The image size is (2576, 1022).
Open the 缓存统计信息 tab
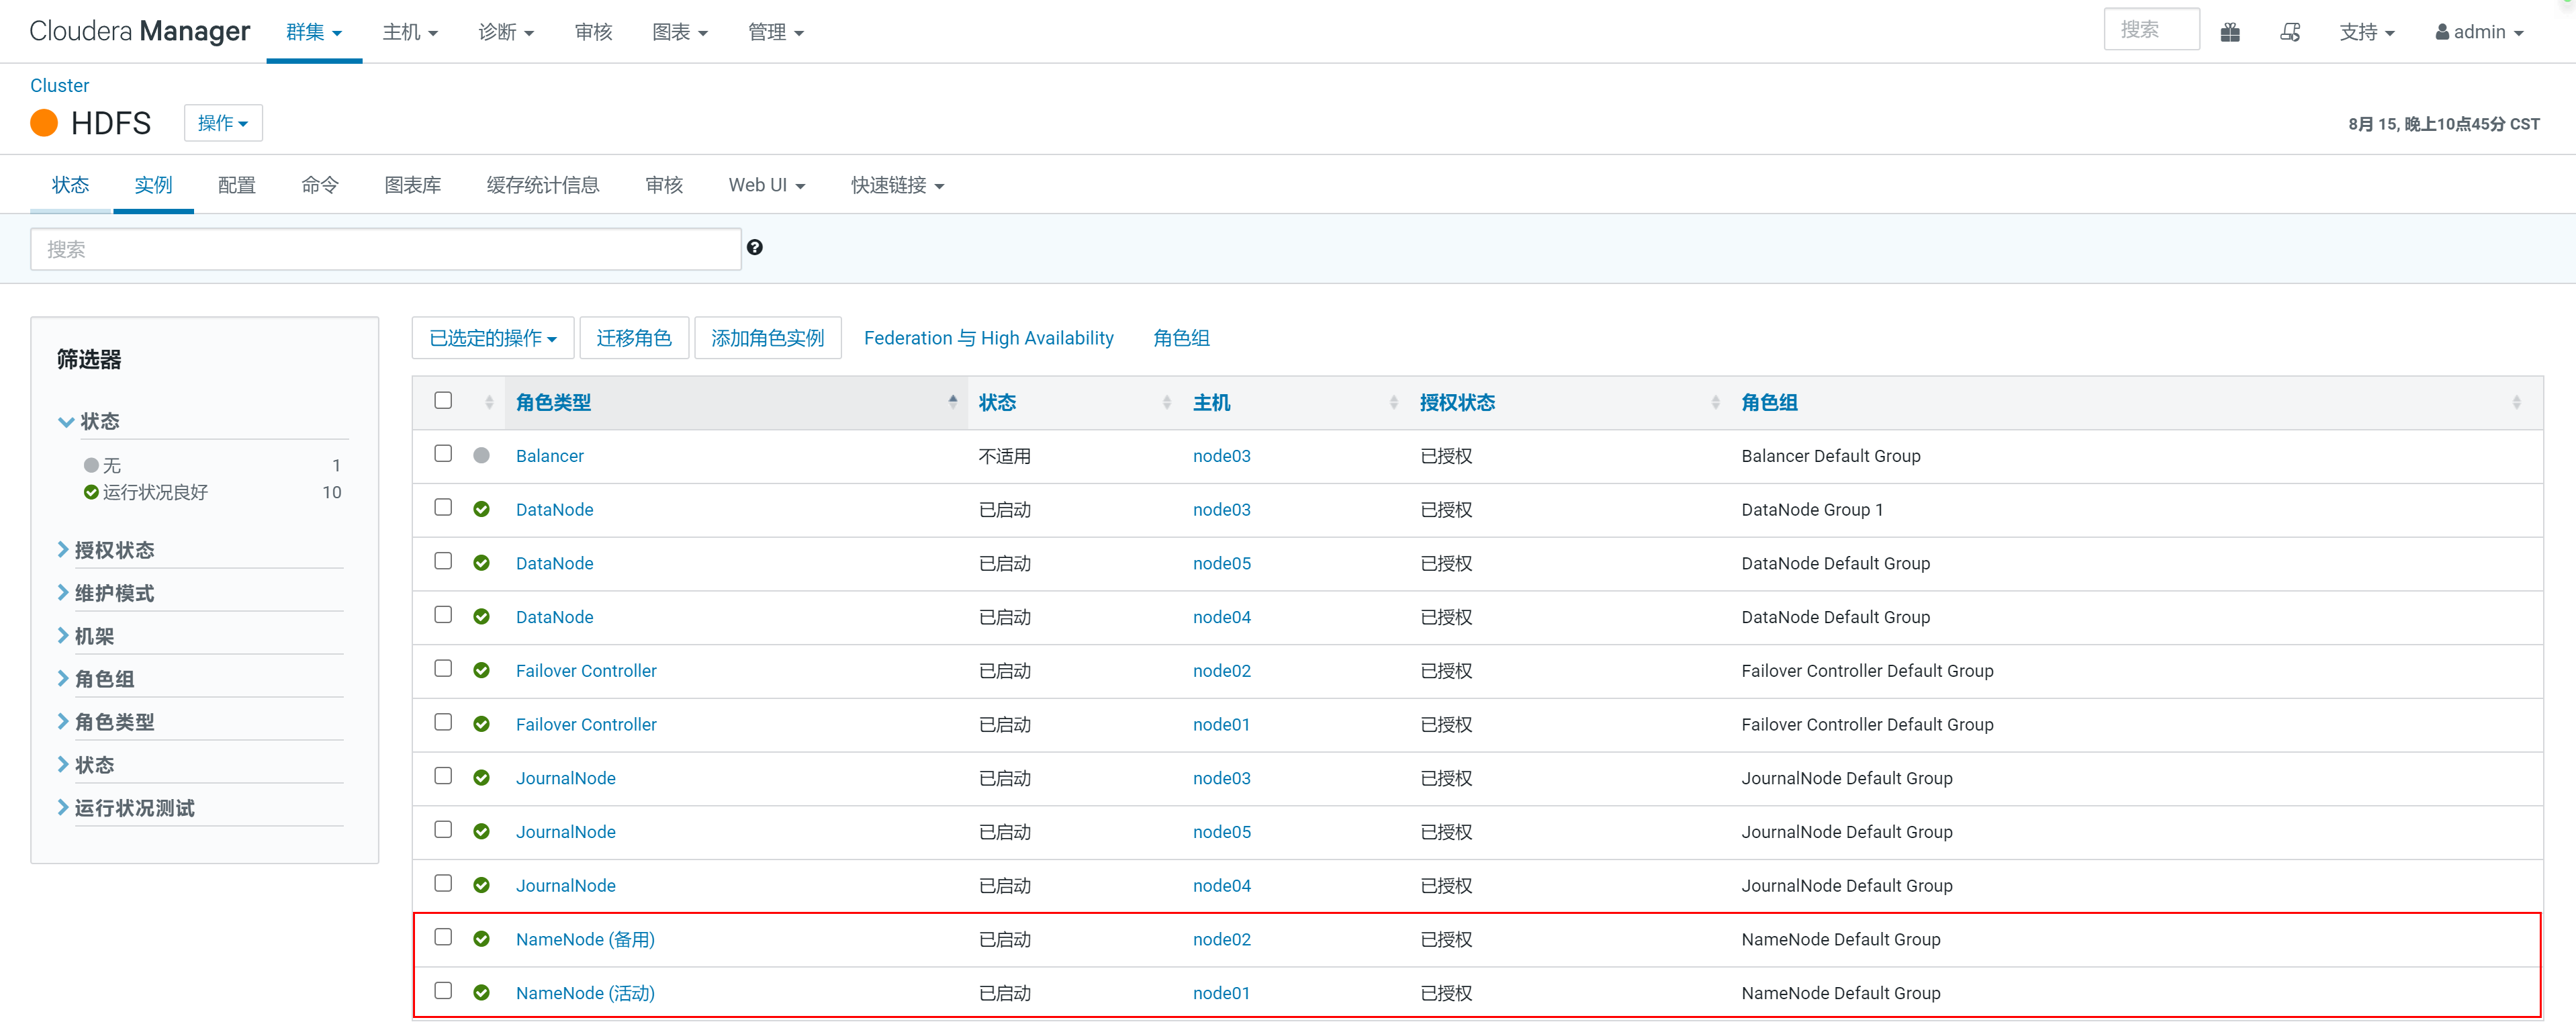point(543,185)
